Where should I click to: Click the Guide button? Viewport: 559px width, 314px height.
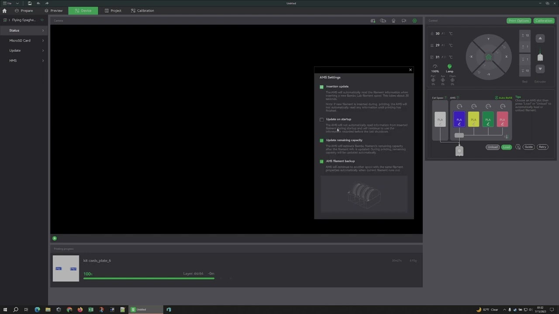point(529,147)
